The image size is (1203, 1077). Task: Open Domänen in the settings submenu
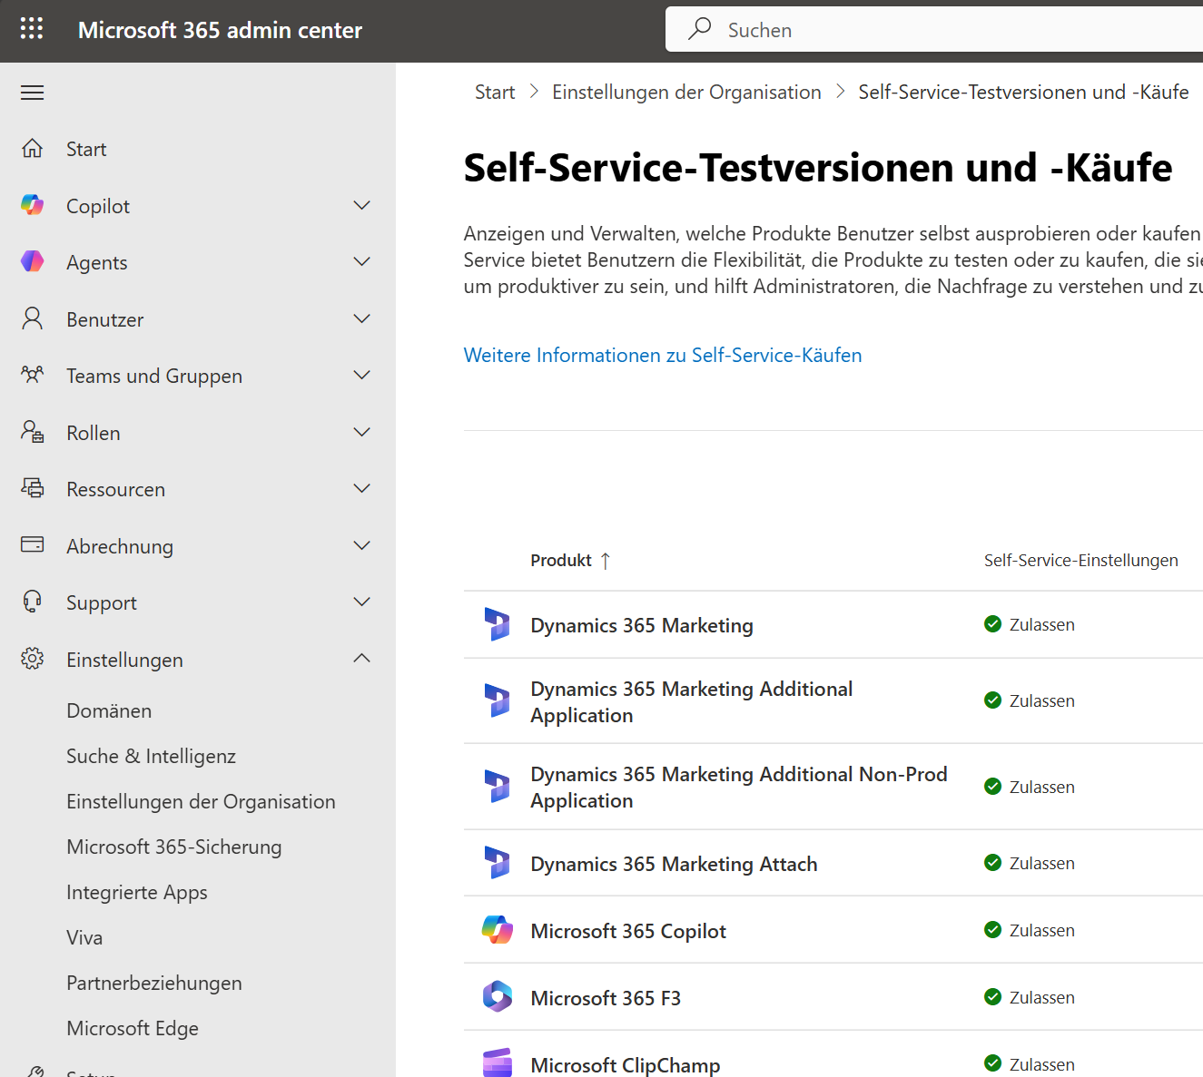click(109, 710)
